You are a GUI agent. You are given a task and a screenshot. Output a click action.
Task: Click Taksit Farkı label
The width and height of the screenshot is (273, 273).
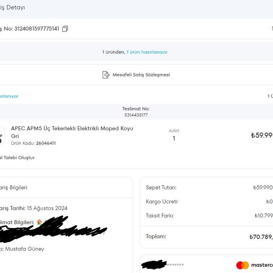pos(160,216)
